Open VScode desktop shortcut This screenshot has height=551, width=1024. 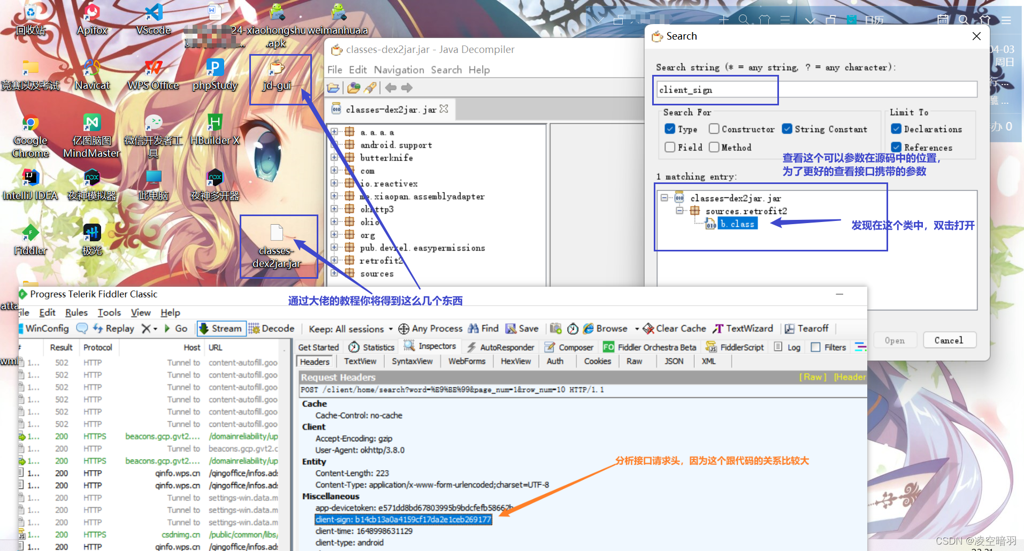154,19
